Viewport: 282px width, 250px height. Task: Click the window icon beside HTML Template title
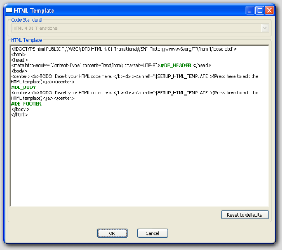[9, 10]
